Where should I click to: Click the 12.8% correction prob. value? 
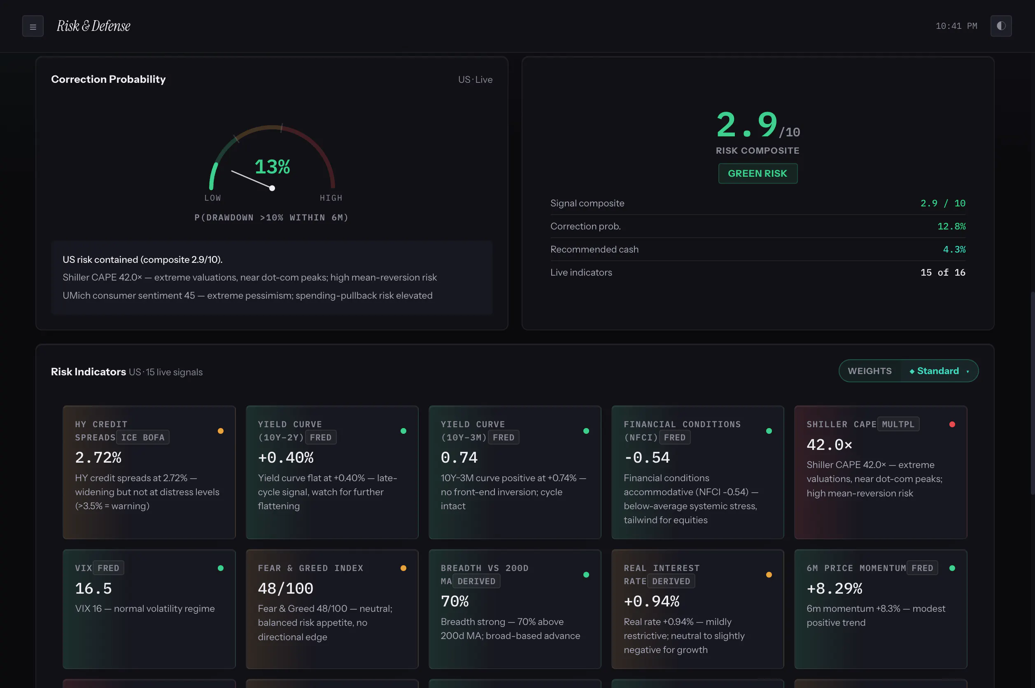coord(951,227)
